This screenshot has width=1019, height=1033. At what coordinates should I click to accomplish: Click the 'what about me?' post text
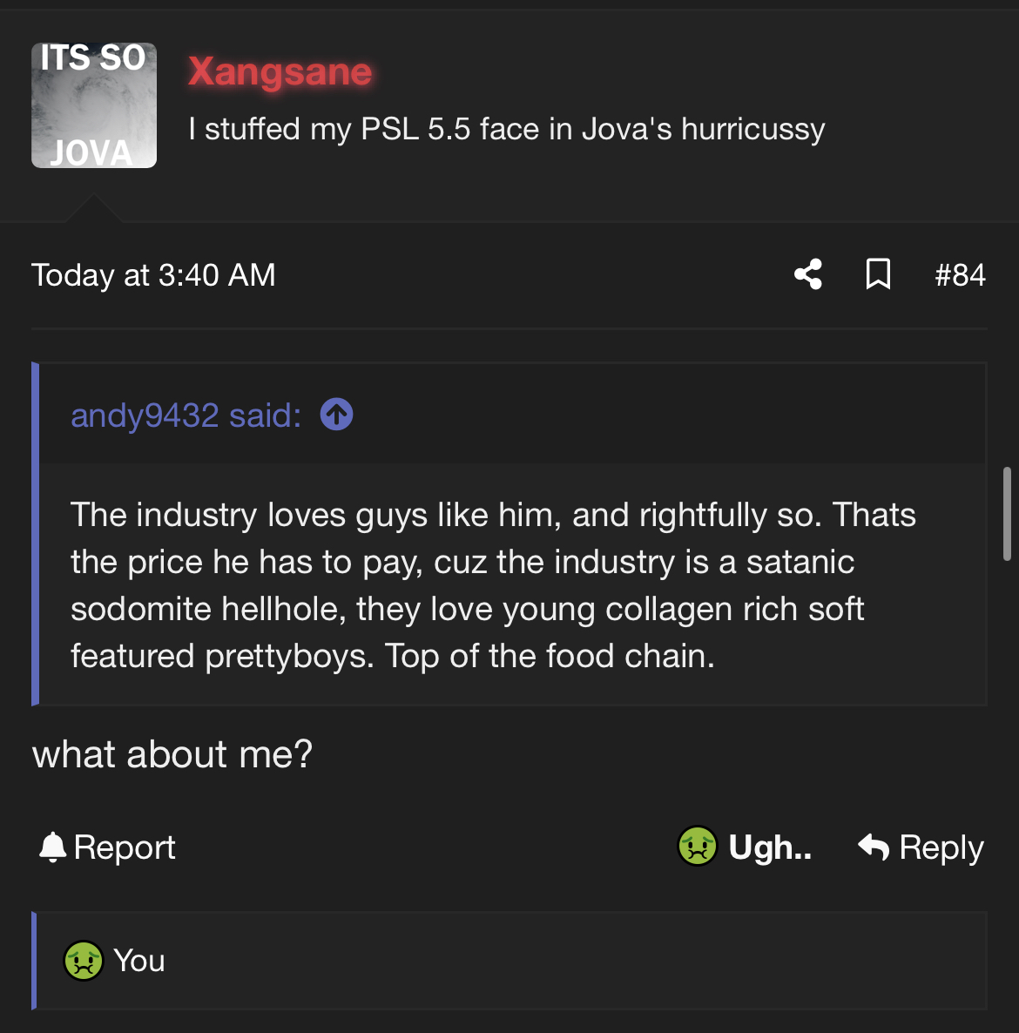[172, 753]
